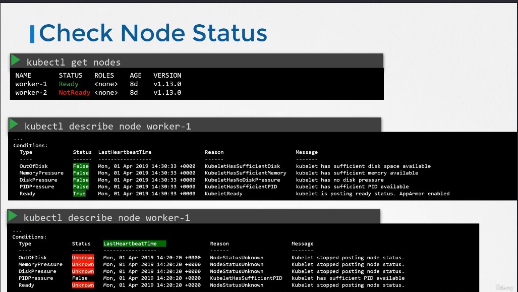Click KubeletHasSufficientPID beside the 14:20:20 heartbeat
The image size is (518, 292).
point(246,278)
